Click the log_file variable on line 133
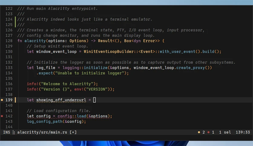Screen dimensions: 253x146 (x=46, y=68)
